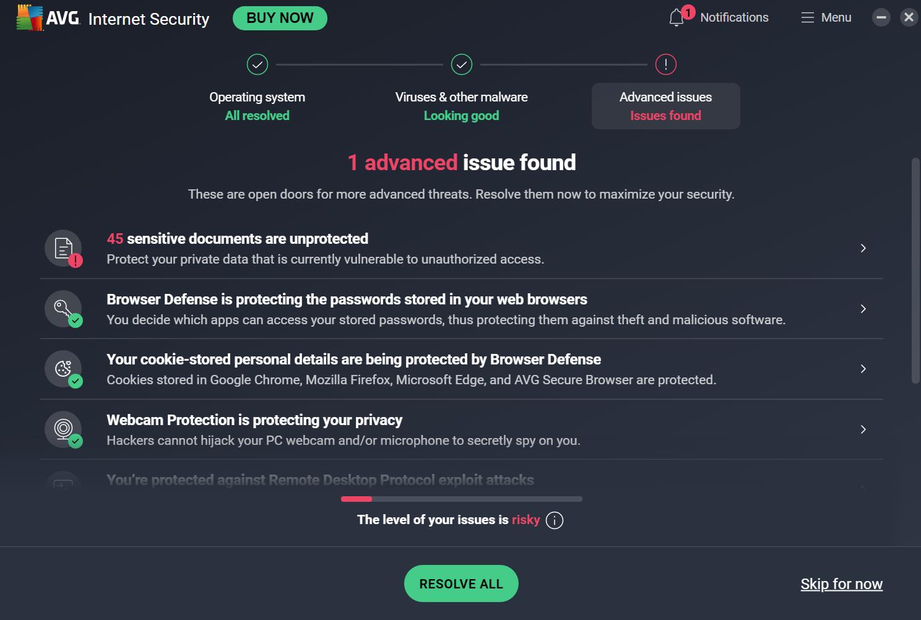Click the Skip for now link
921x620 pixels.
[x=841, y=584]
